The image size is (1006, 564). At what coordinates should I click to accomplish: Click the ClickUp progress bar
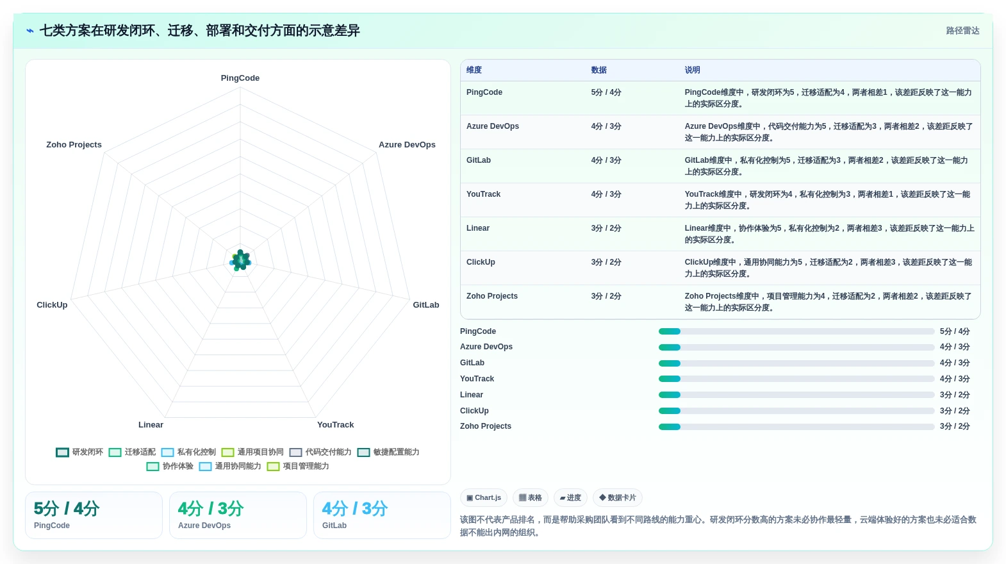click(x=796, y=411)
